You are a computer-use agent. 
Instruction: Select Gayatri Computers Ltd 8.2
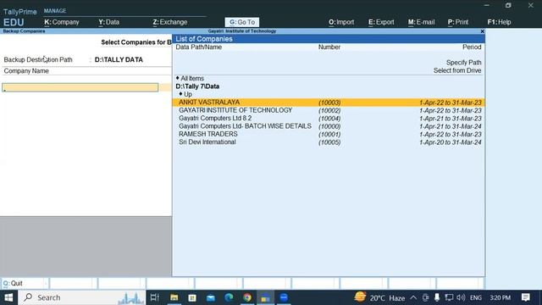pyautogui.click(x=329, y=119)
